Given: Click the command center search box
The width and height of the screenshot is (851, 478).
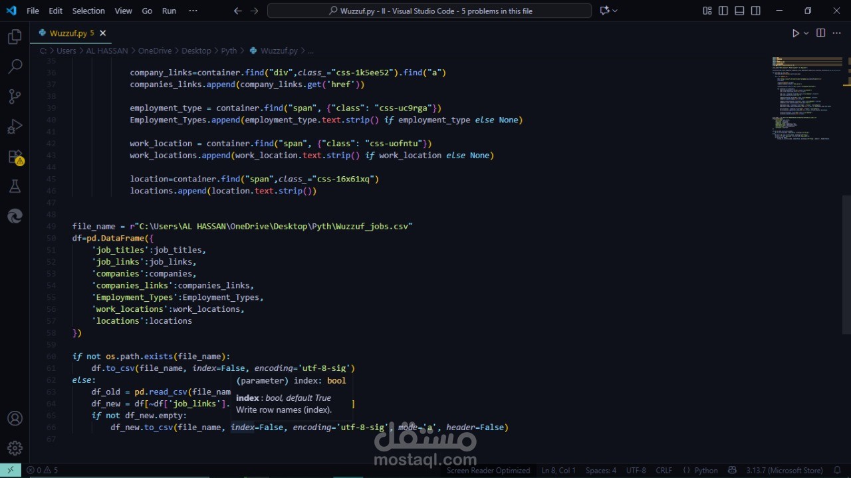Looking at the screenshot, I should [x=429, y=11].
